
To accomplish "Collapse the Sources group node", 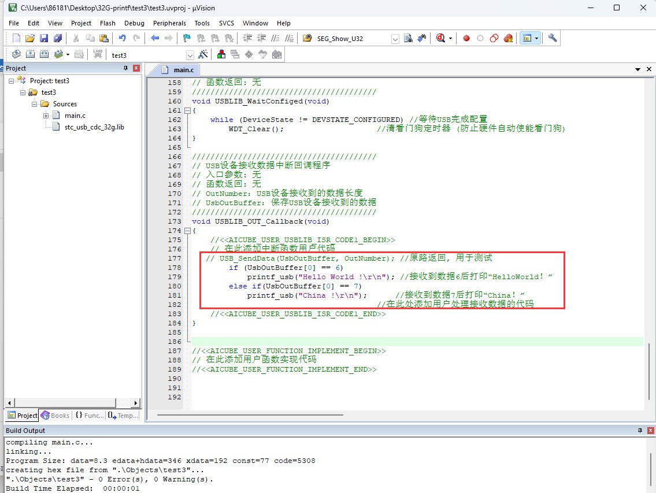I will (x=34, y=104).
